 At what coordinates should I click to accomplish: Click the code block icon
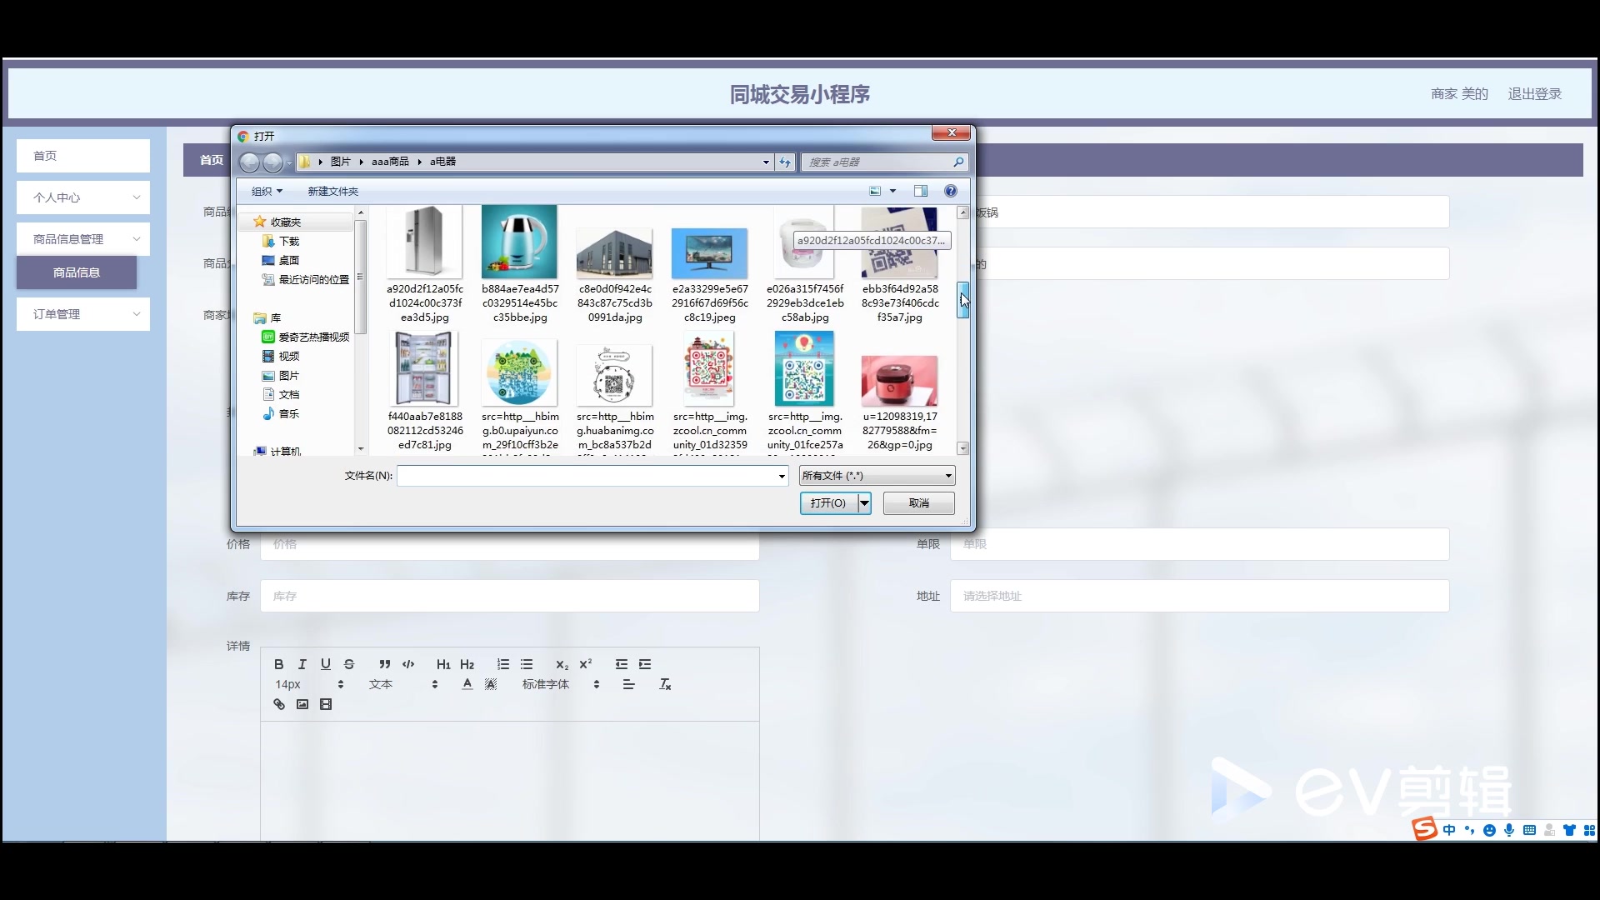coord(408,664)
